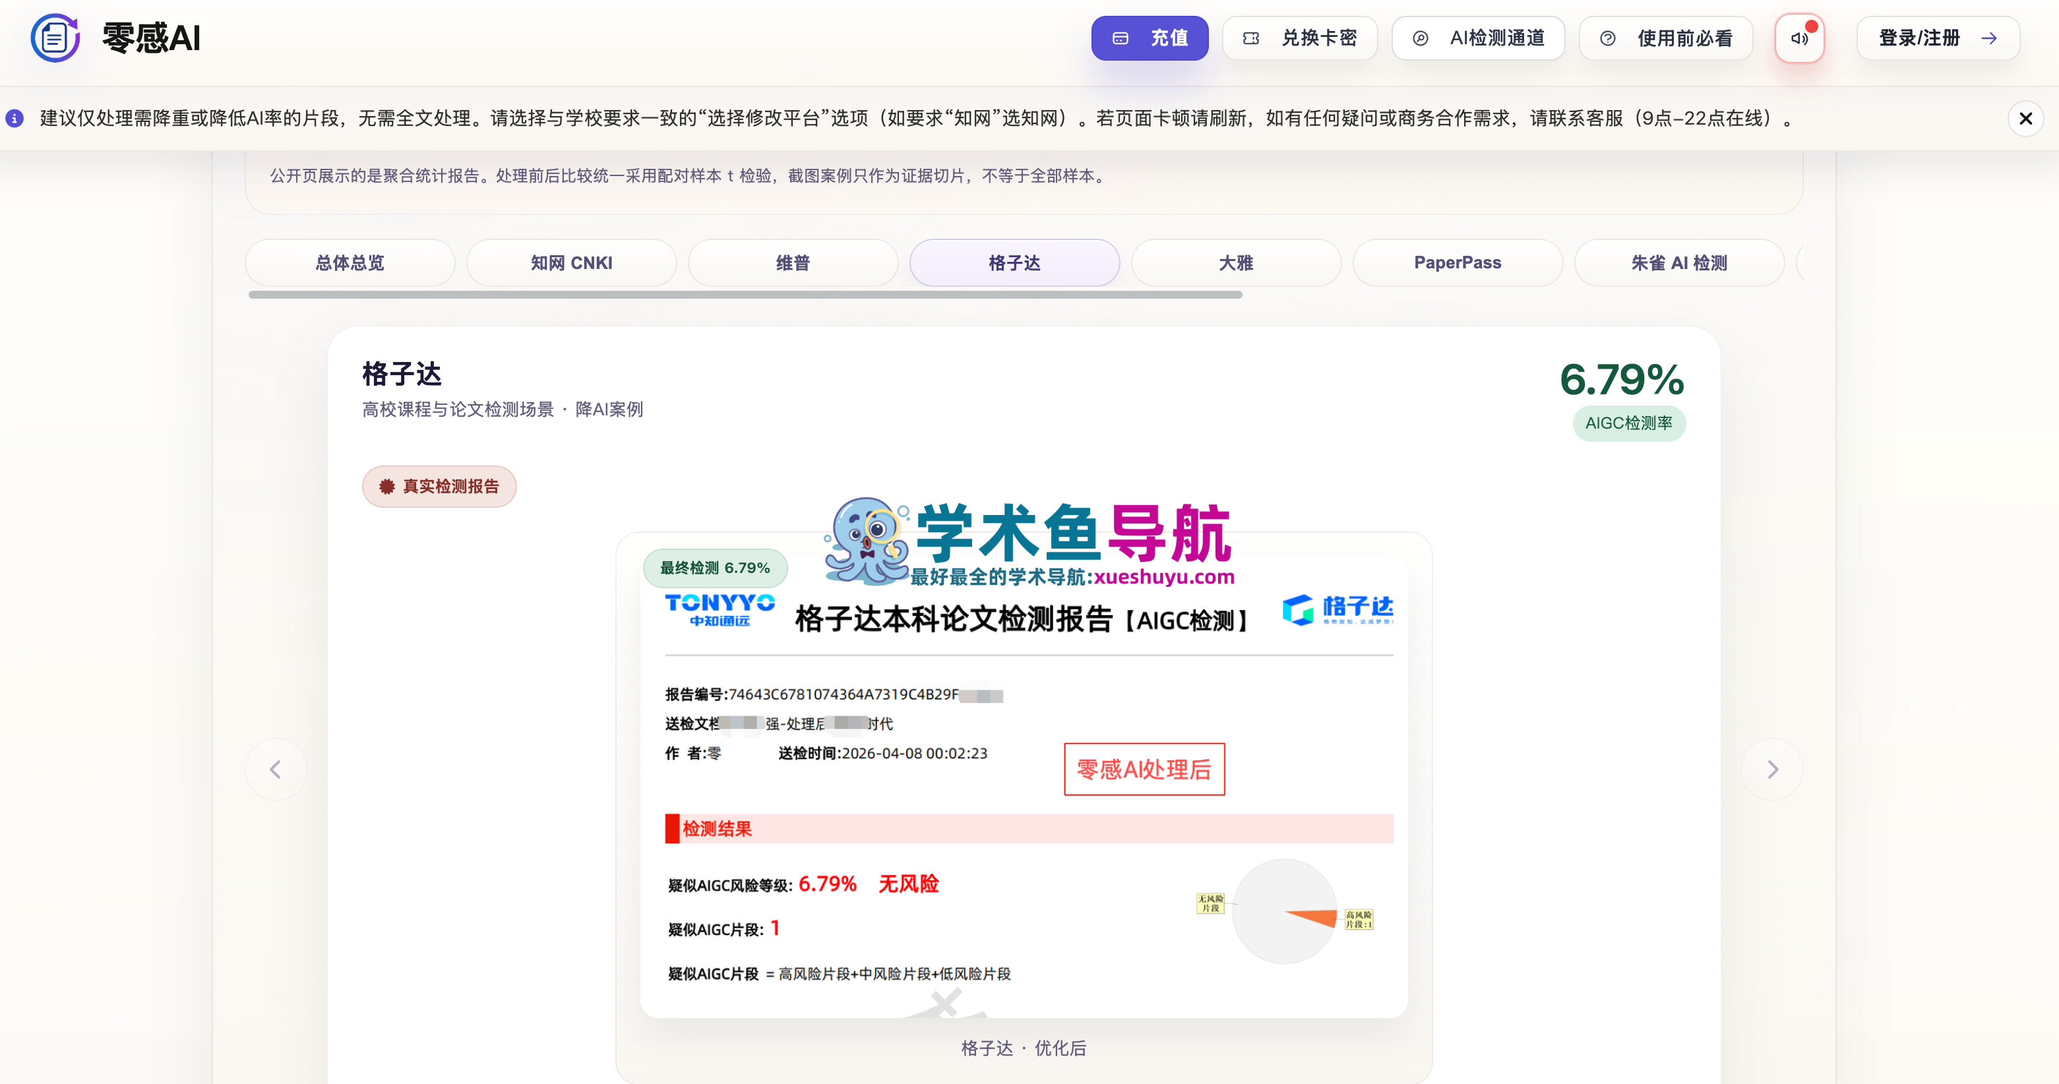Click the info icon in notice banner

15,119
